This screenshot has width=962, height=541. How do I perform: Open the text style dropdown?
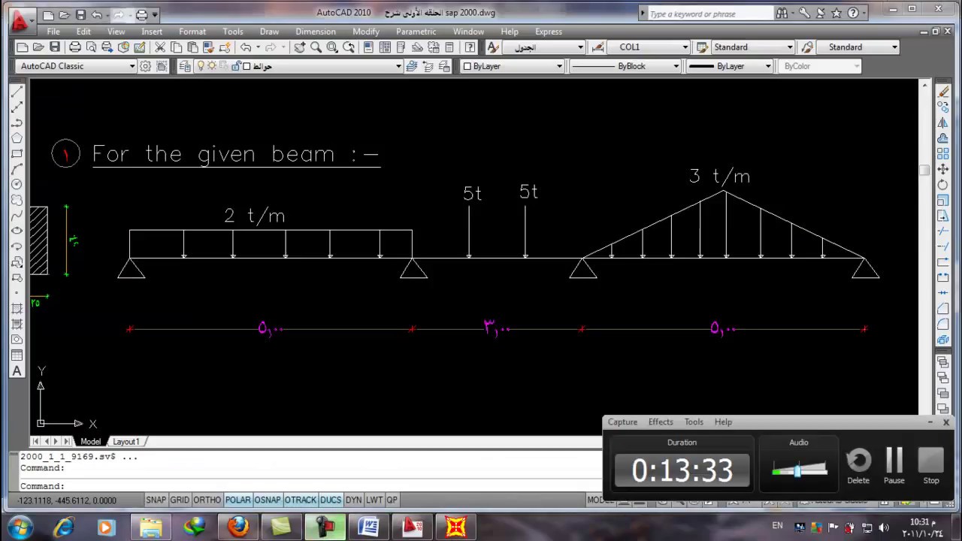[543, 47]
